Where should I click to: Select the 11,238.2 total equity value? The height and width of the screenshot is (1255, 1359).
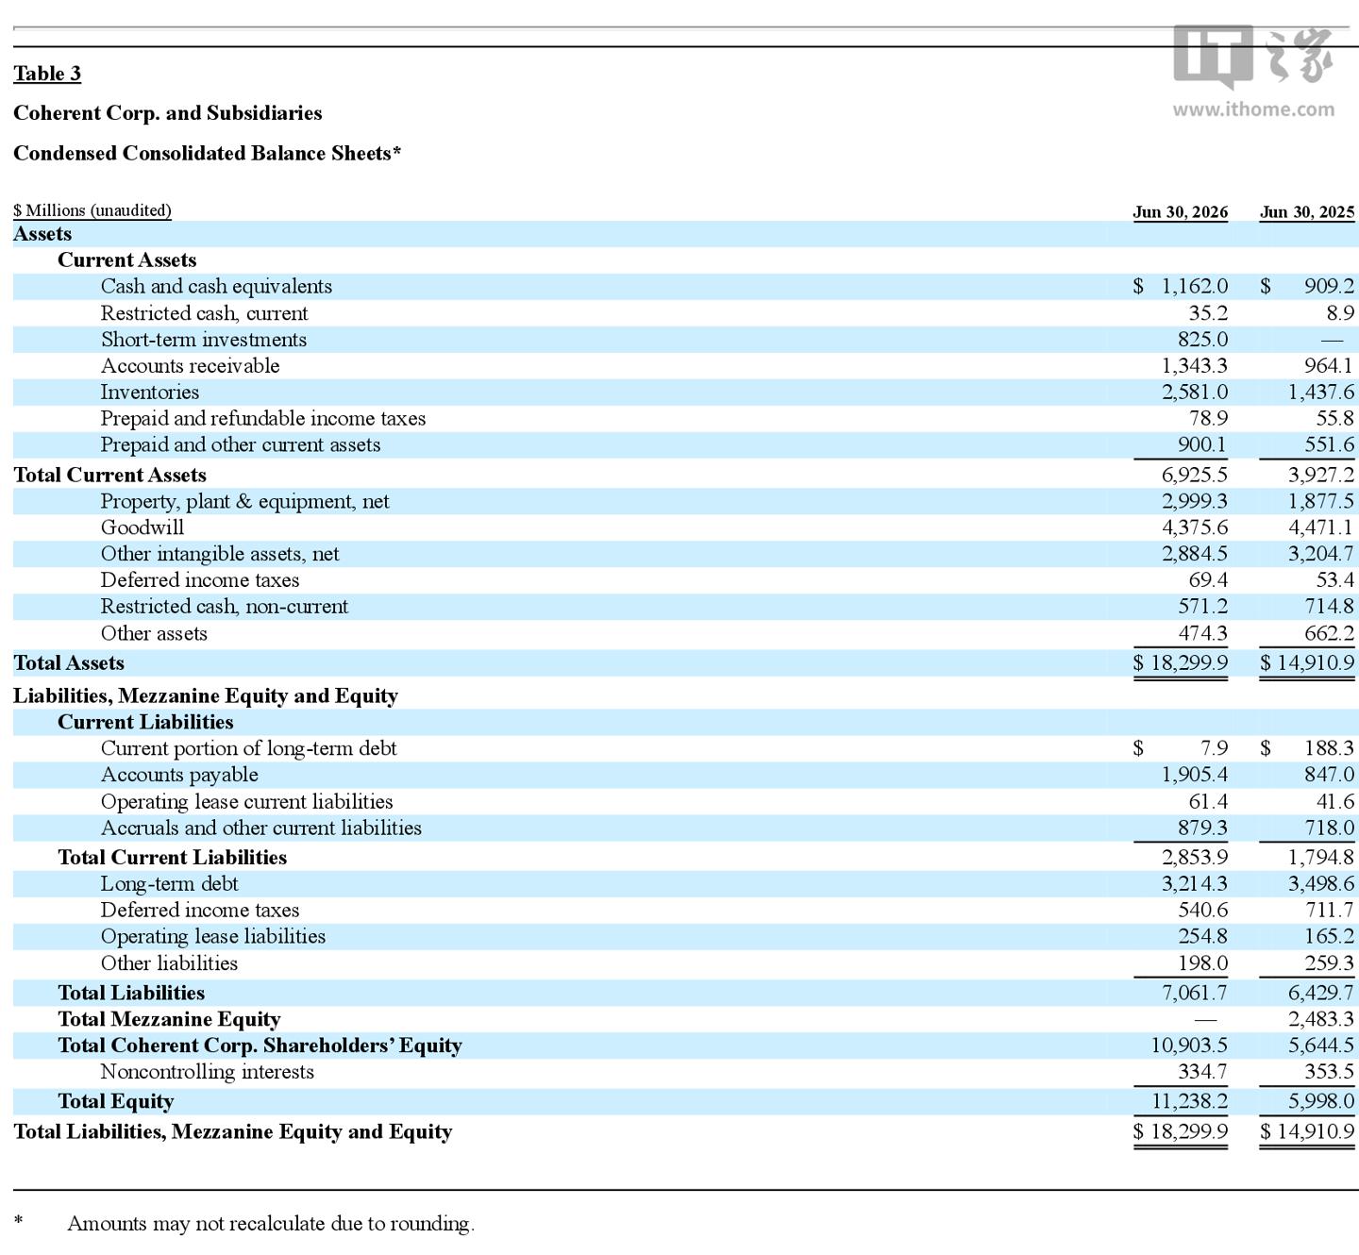(x=1189, y=1102)
